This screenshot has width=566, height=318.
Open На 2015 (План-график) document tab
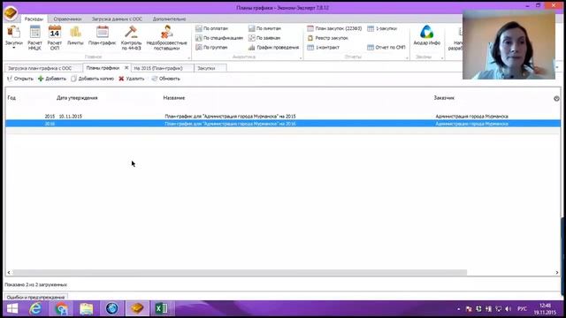click(x=162, y=68)
